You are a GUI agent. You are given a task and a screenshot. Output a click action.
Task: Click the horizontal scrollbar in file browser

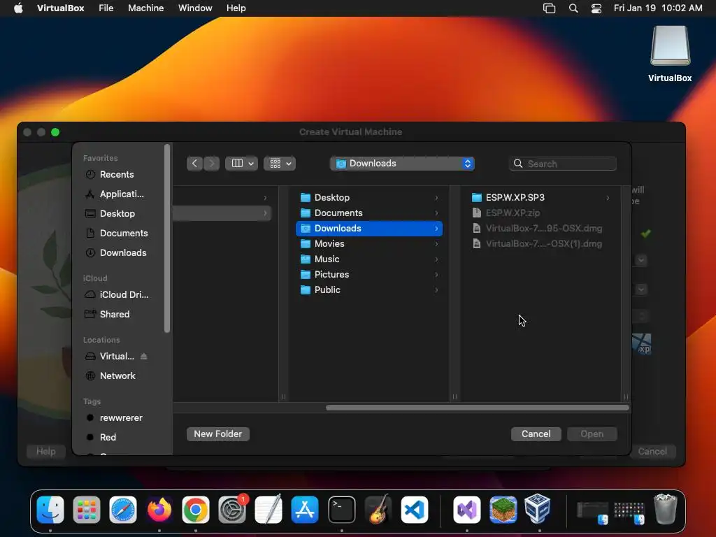477,408
